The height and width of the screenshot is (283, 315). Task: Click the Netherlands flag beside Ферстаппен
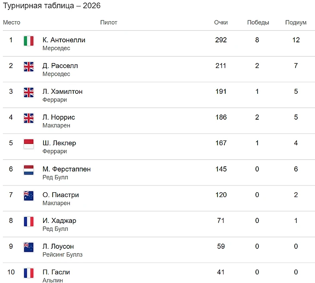[28, 170]
